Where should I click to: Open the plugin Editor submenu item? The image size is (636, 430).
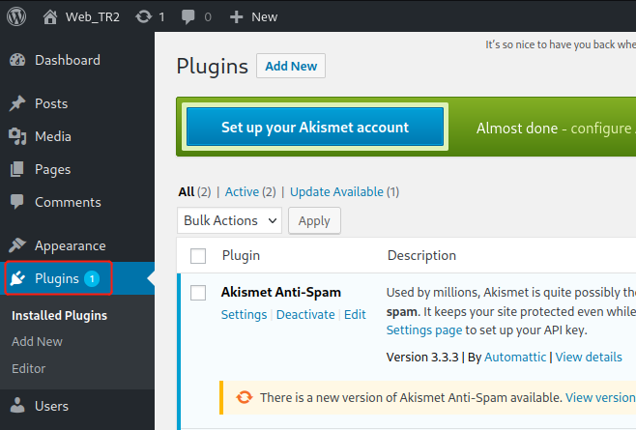28,368
